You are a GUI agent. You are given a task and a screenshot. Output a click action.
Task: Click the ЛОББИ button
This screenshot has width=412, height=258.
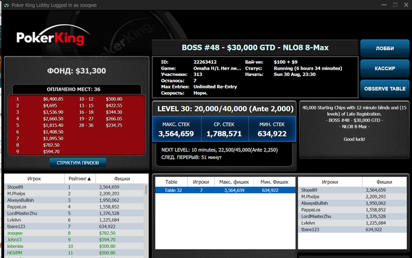tap(385, 48)
